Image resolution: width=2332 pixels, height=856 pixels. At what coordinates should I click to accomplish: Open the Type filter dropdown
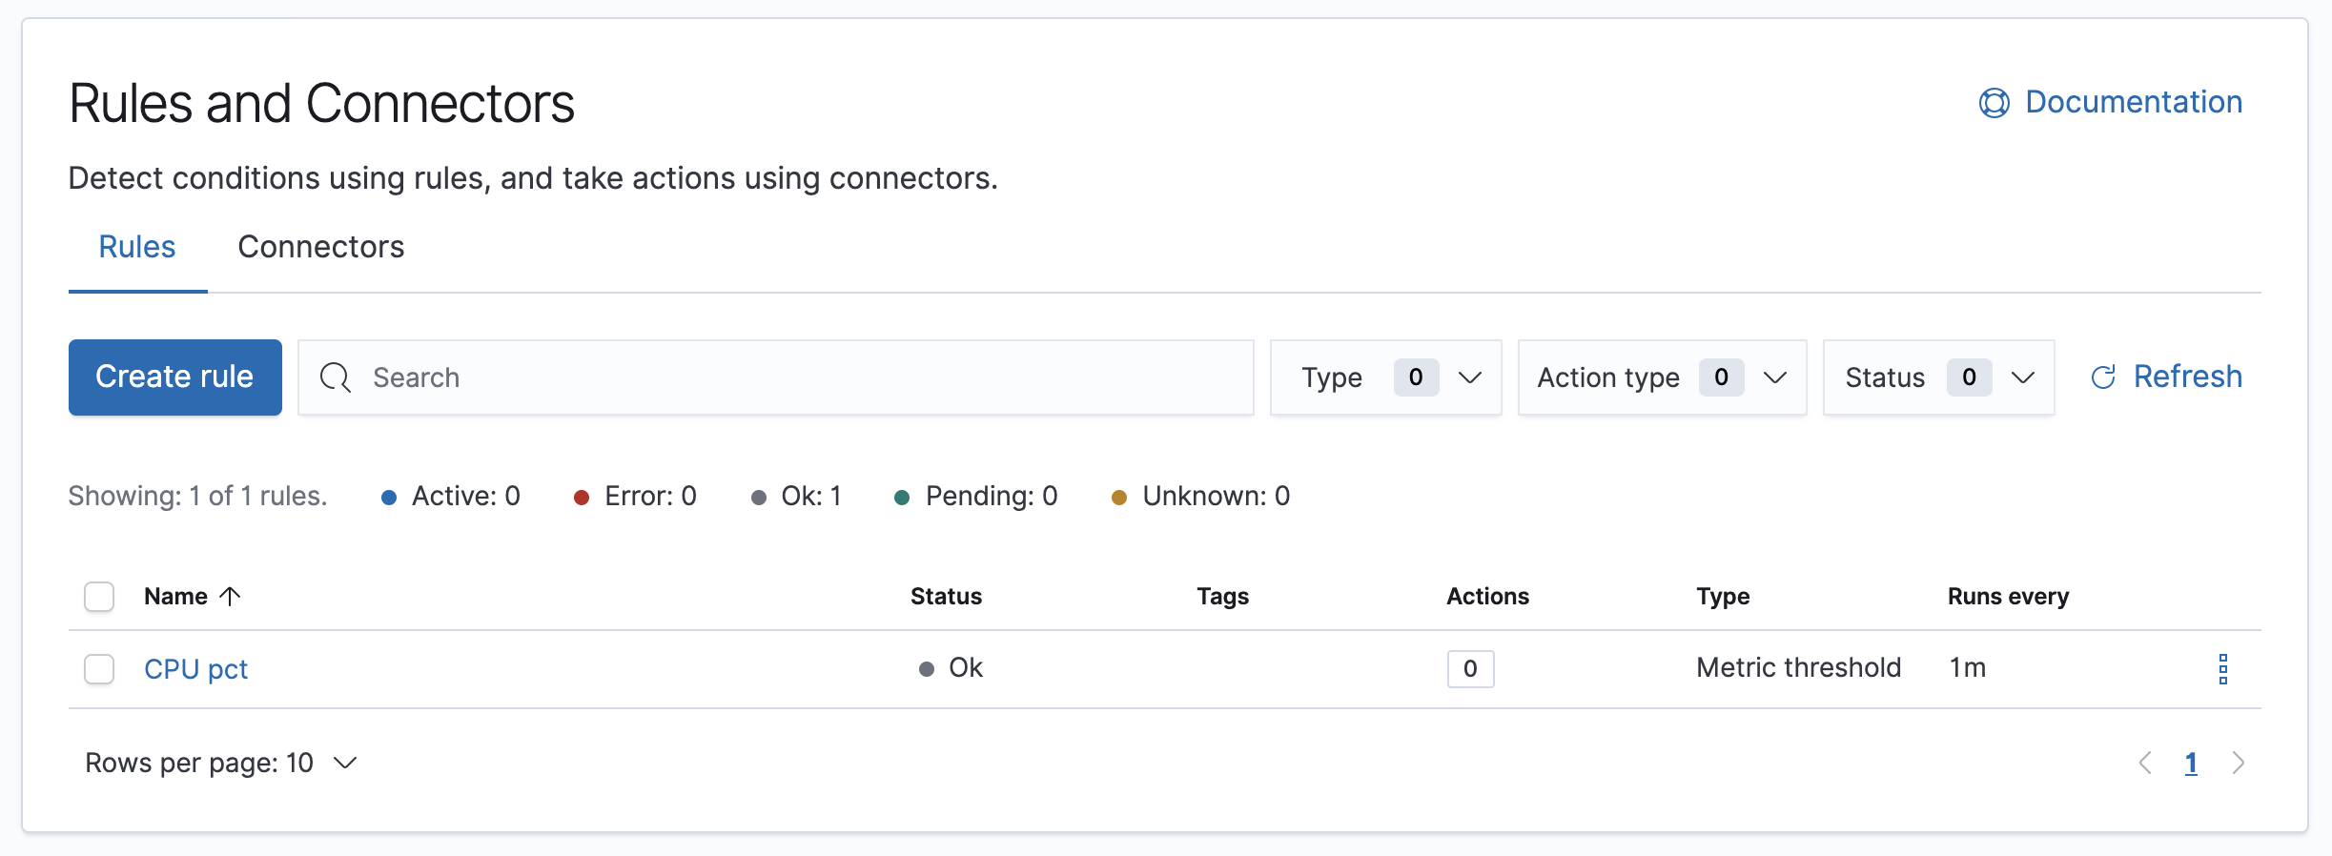[1385, 377]
